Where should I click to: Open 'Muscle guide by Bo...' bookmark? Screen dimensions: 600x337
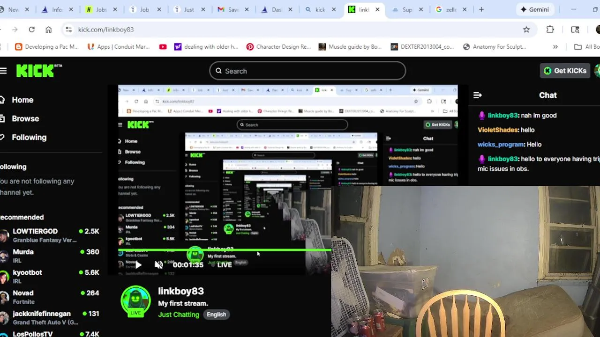350,47
